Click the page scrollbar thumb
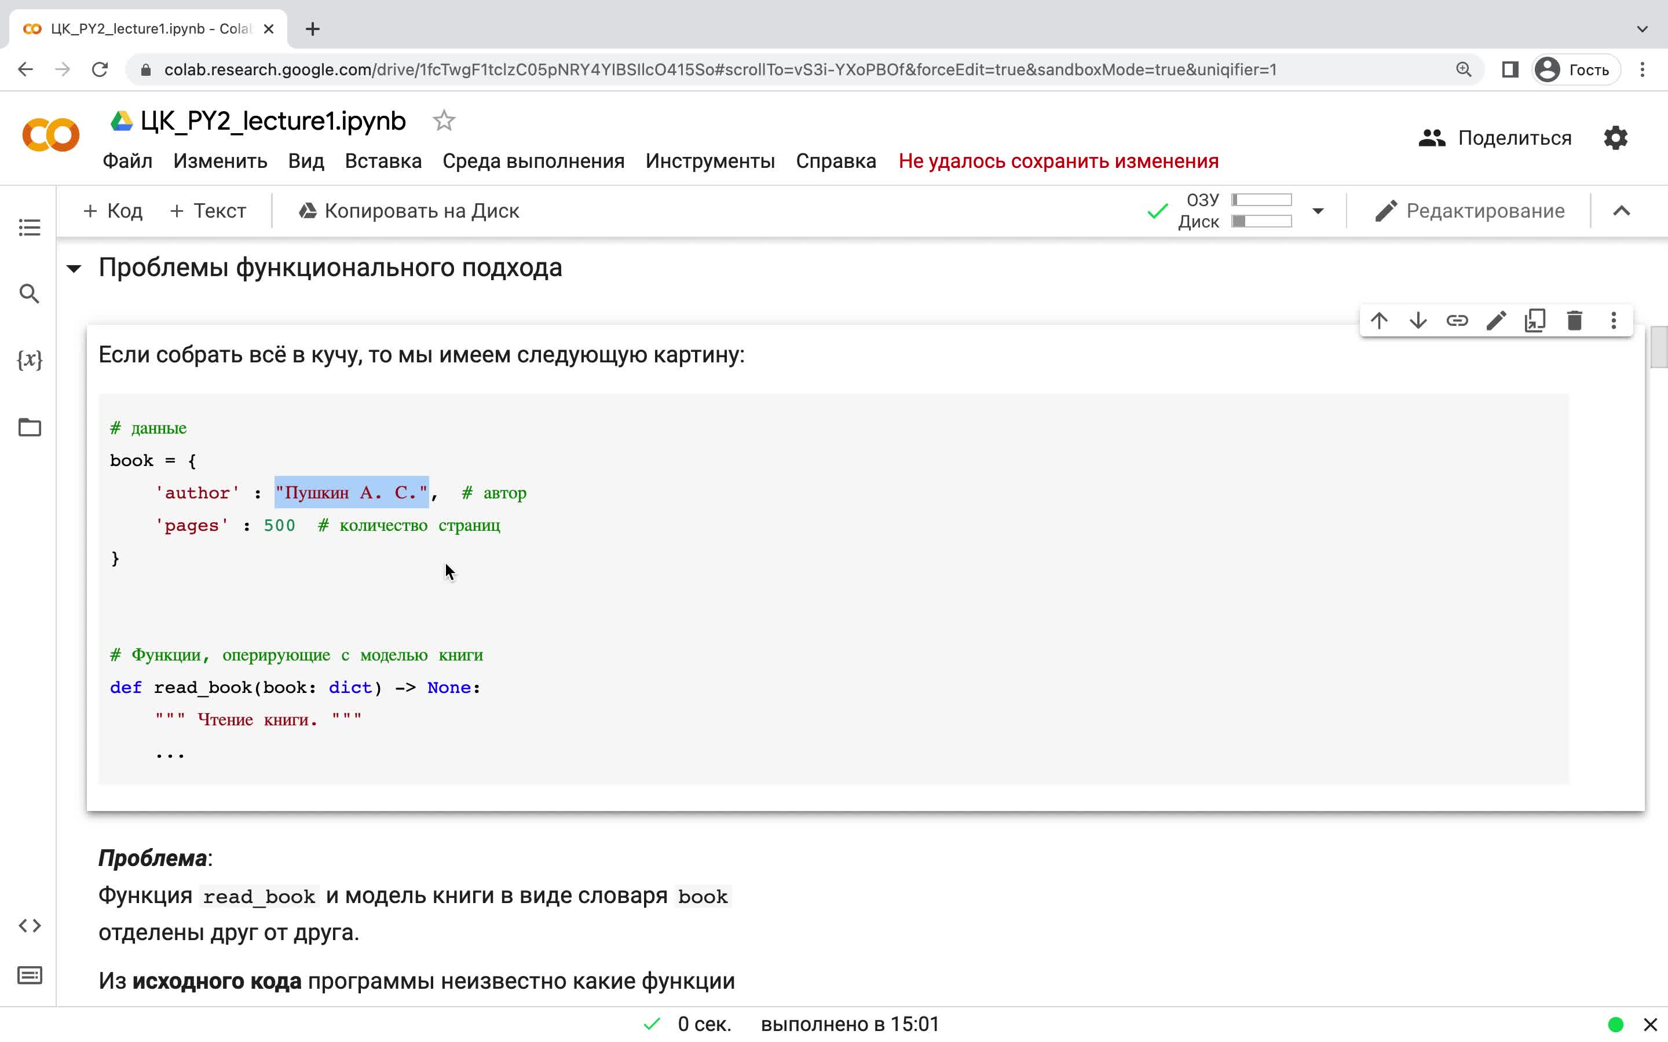The height and width of the screenshot is (1042, 1668). (1658, 348)
